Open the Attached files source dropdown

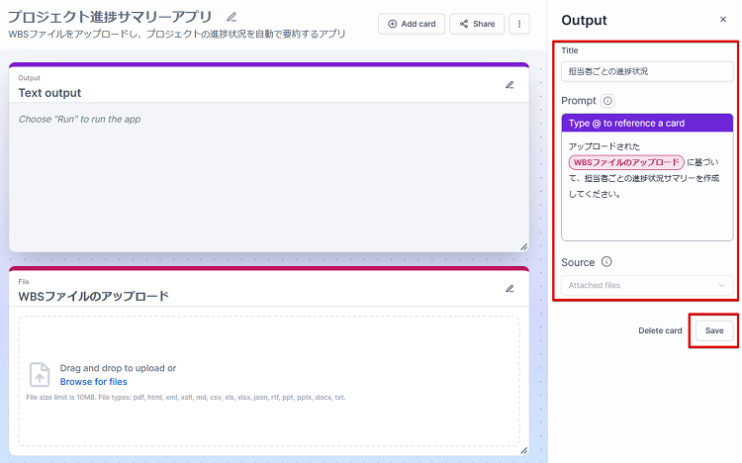pos(647,286)
